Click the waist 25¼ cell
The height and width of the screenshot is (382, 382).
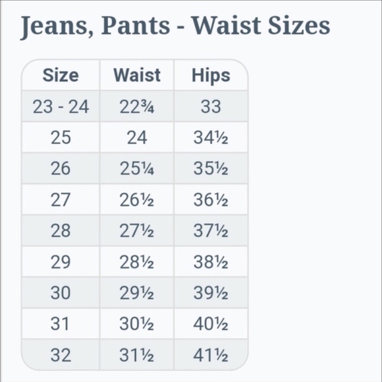coord(137,168)
